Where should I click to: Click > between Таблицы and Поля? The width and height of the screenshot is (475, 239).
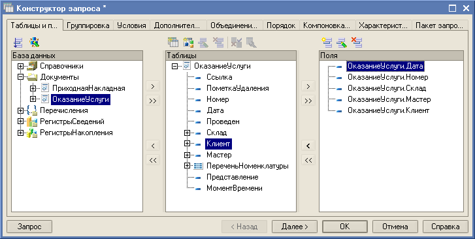pyautogui.click(x=308, y=86)
